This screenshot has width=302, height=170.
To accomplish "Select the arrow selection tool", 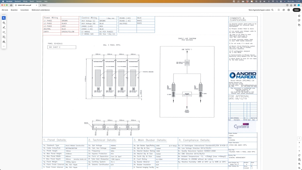I will (4, 18).
